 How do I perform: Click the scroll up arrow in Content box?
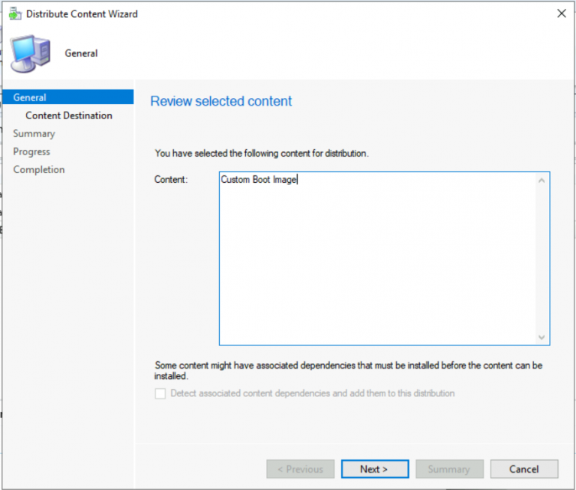[541, 181]
